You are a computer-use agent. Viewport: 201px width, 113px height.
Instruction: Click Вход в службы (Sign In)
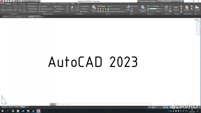[166, 1]
